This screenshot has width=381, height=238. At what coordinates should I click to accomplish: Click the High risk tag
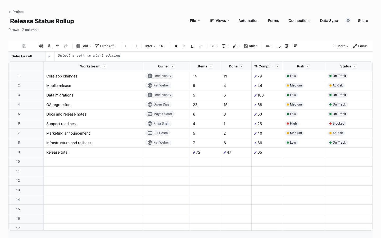[292, 123]
